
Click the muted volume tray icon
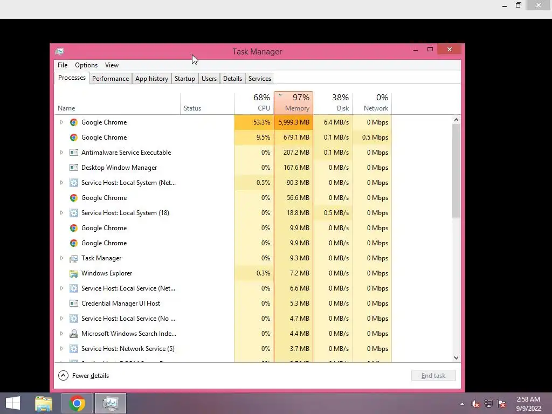475,404
